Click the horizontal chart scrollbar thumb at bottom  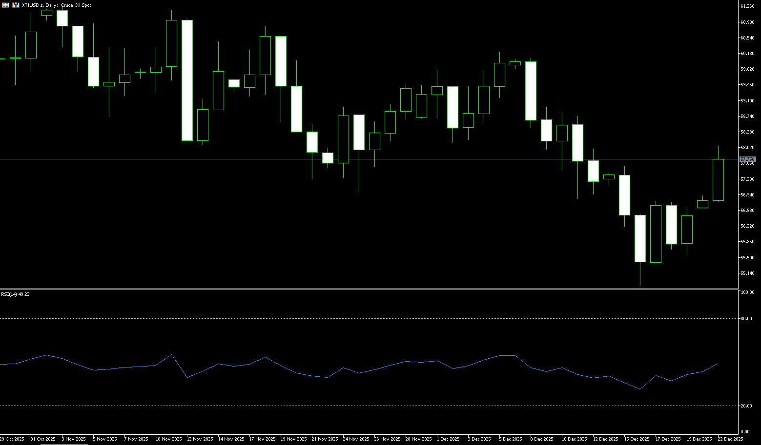click(x=54, y=444)
